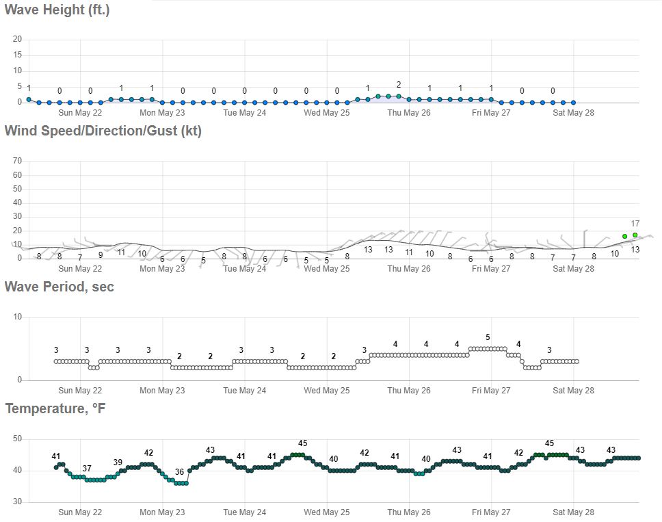Choose Mon May 23 on Temperature axis
Viewport: 662px width, 522px height.
tap(162, 512)
